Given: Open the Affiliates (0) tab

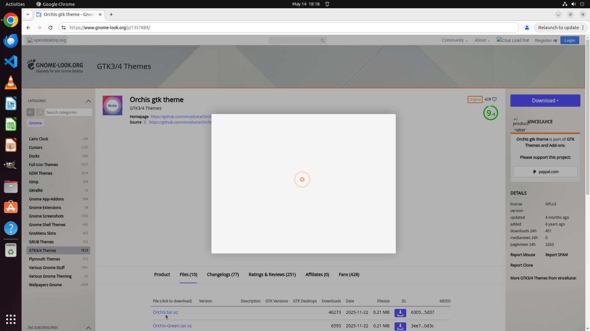Looking at the screenshot, I should pyautogui.click(x=317, y=275).
